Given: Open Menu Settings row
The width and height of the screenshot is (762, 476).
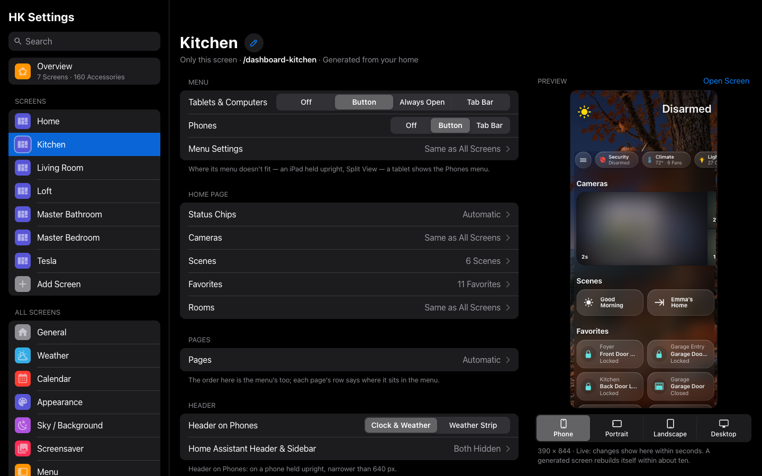Looking at the screenshot, I should (349, 149).
